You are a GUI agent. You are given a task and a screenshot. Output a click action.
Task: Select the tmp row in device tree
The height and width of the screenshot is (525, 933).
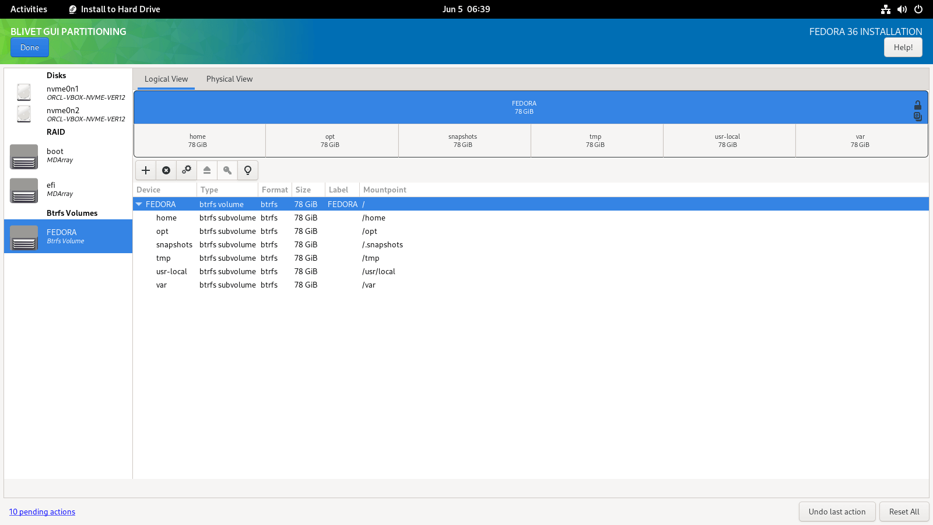click(531, 258)
